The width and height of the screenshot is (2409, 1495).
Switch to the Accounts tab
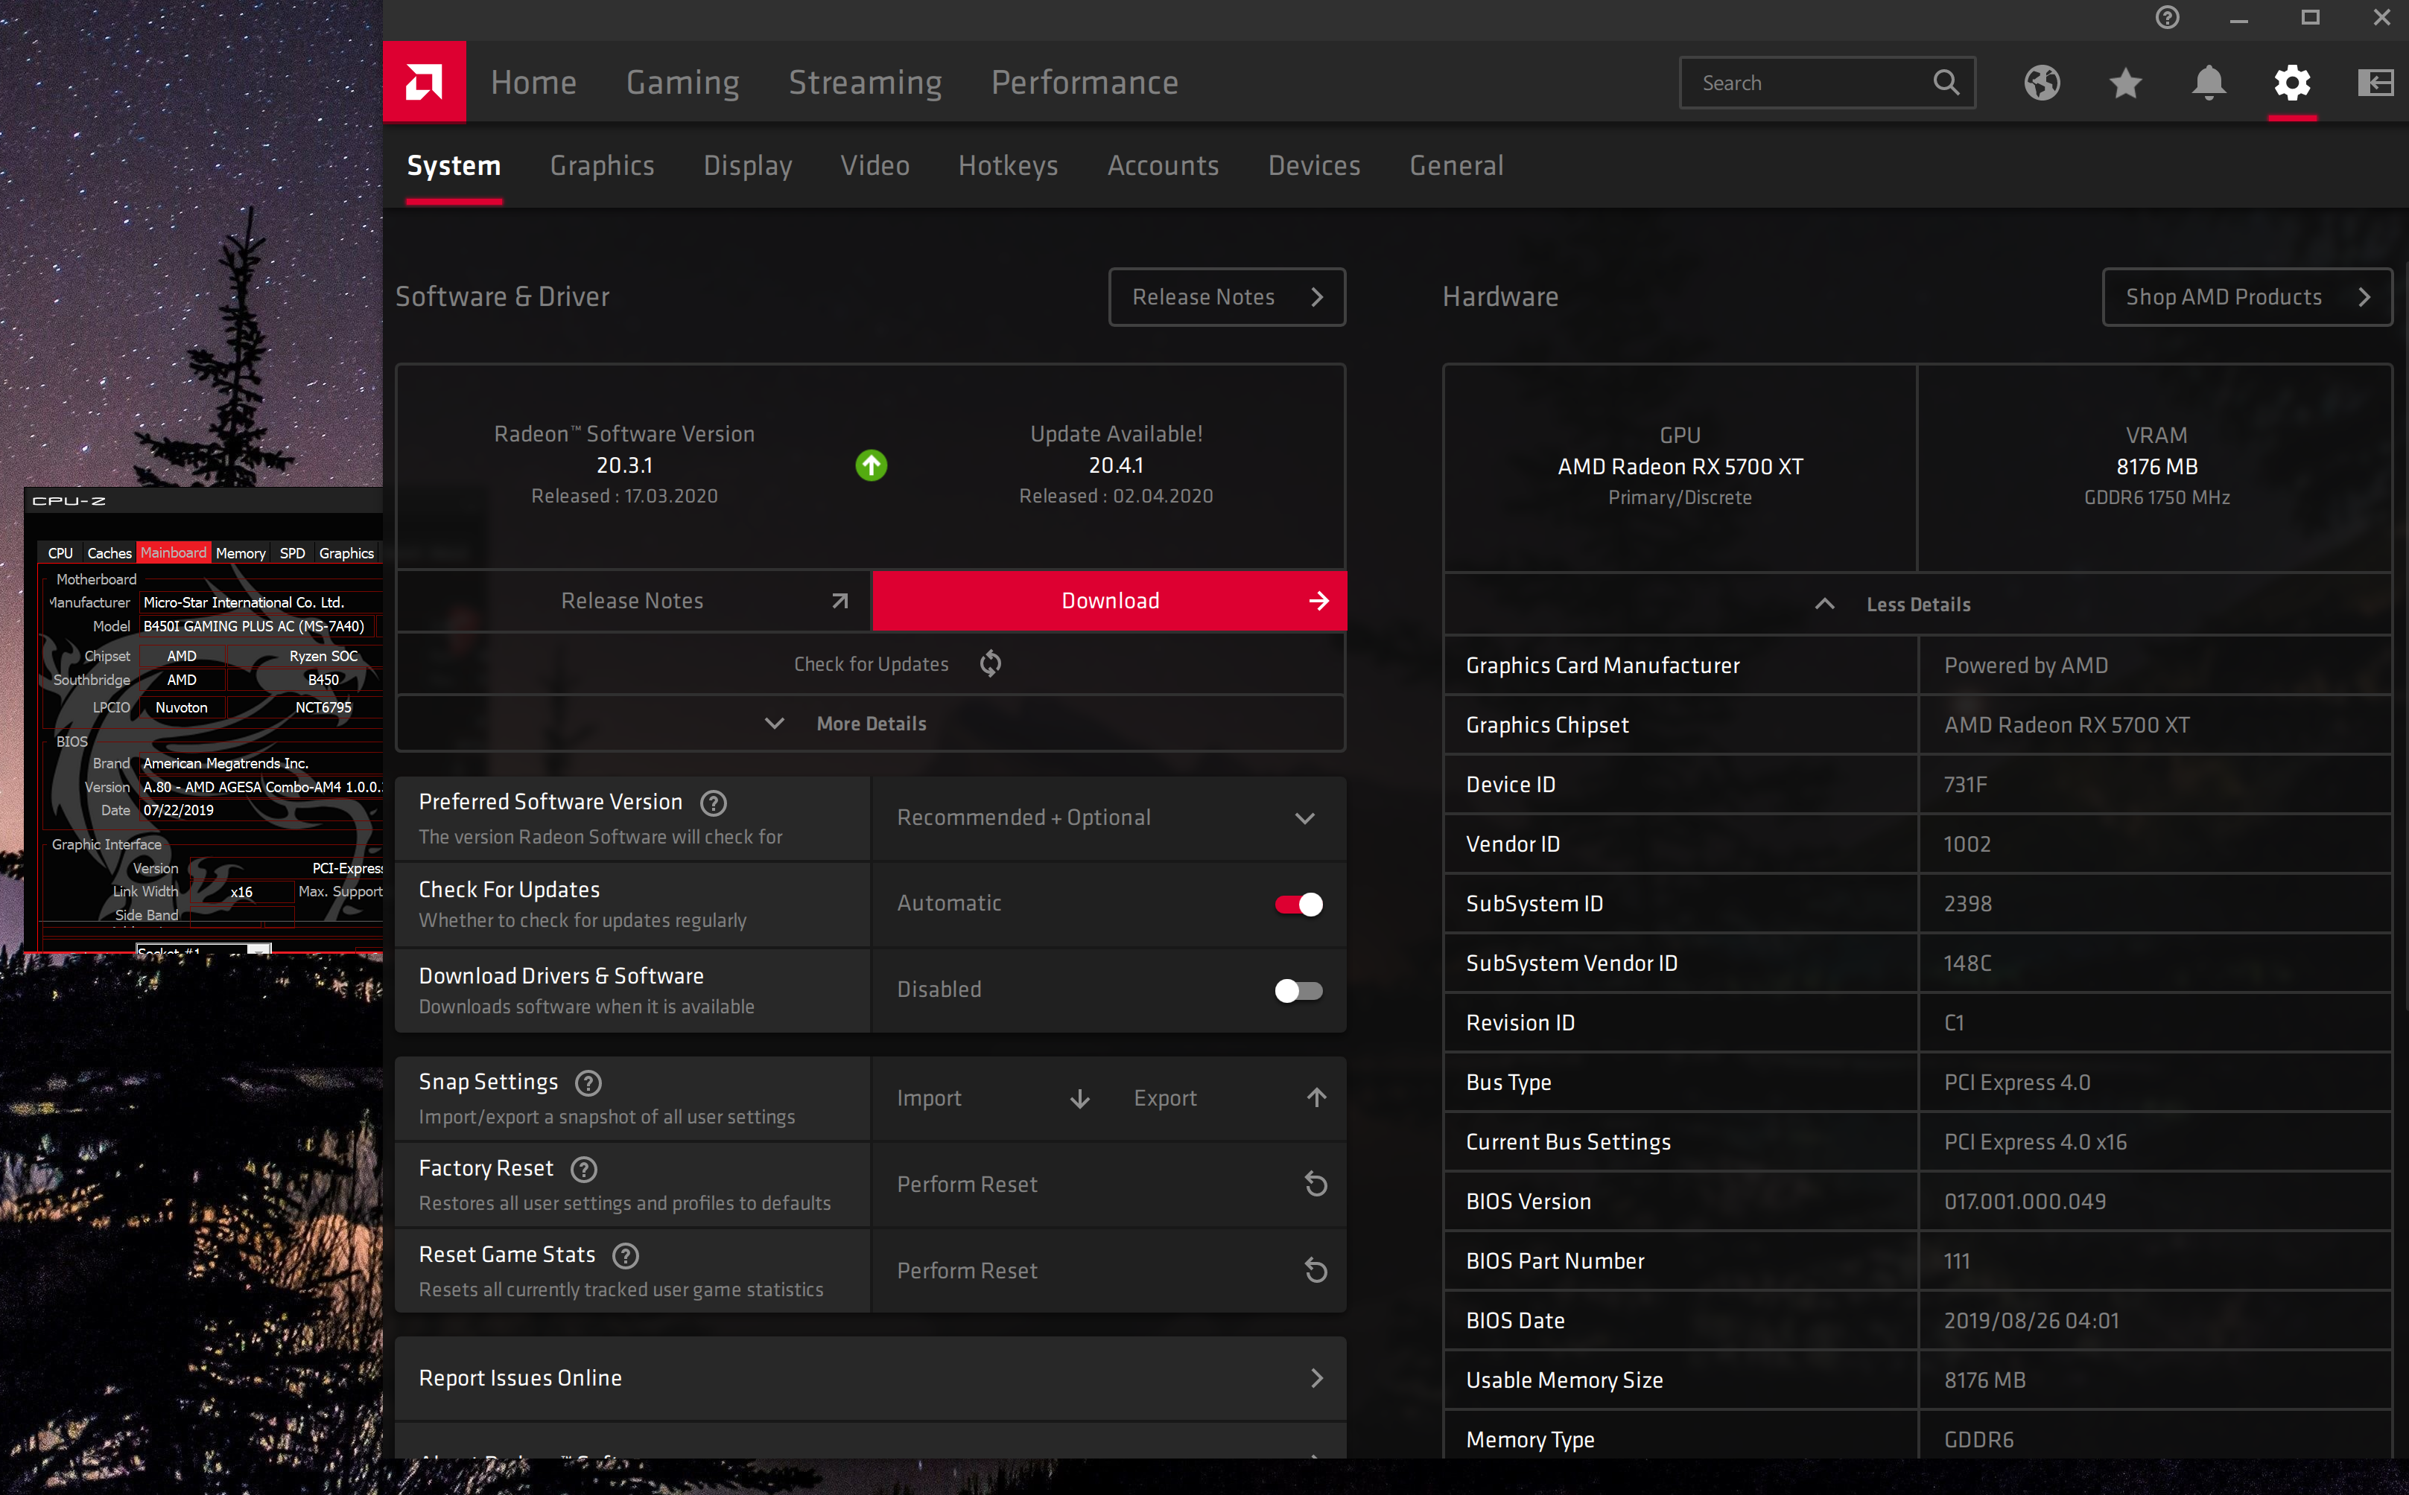(1163, 166)
